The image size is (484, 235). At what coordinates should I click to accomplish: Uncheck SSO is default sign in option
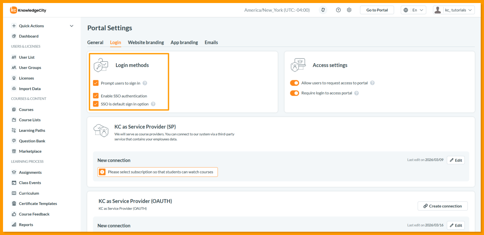tap(96, 104)
